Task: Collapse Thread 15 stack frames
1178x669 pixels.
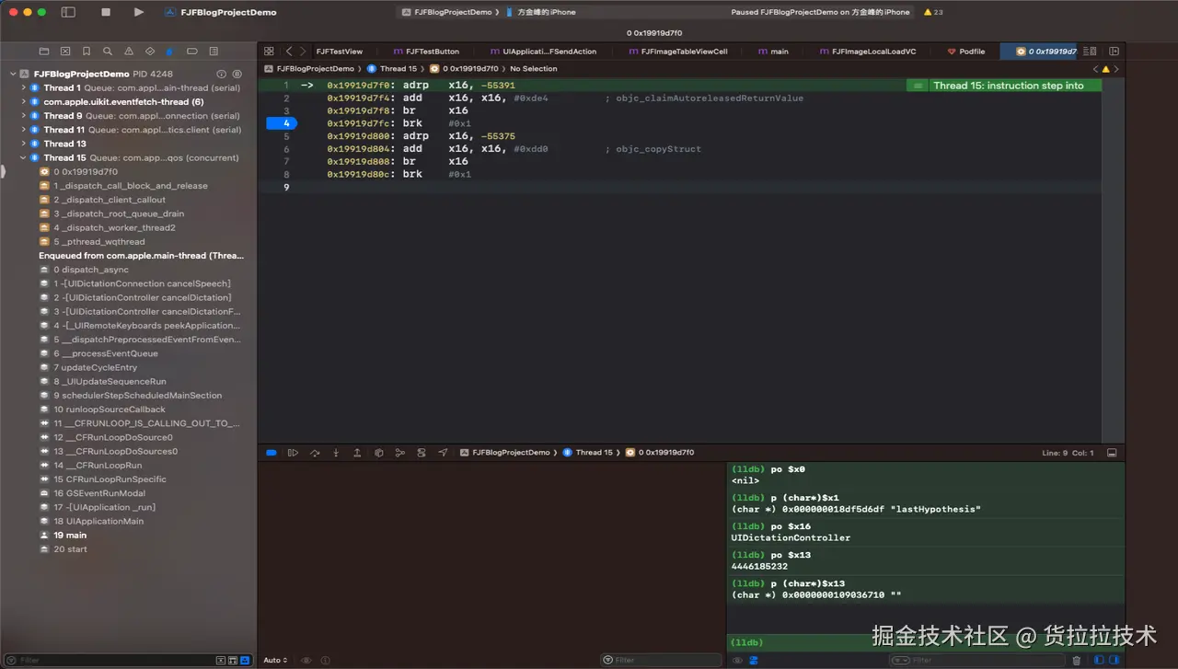Action: (x=24, y=157)
